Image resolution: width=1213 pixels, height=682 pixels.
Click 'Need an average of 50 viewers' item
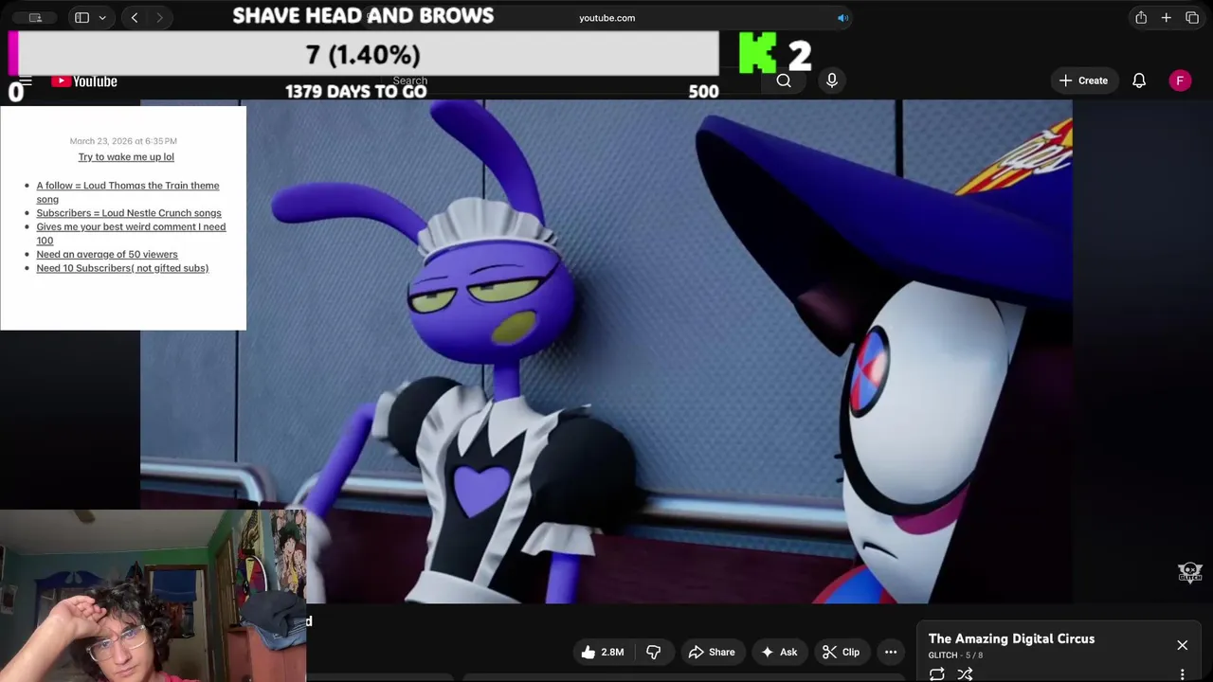tap(107, 254)
